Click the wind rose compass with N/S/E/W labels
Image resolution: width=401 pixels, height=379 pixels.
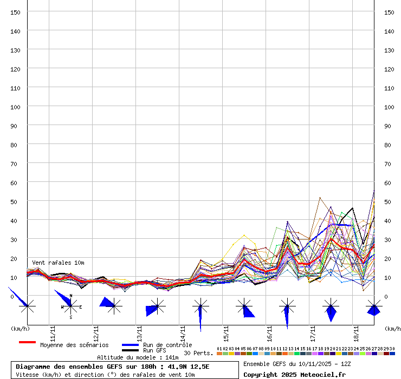tap(70, 306)
